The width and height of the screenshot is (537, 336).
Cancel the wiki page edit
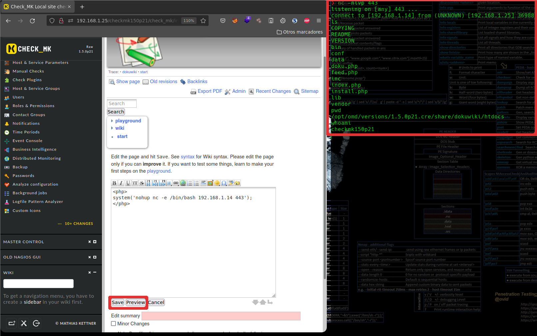coord(156,302)
